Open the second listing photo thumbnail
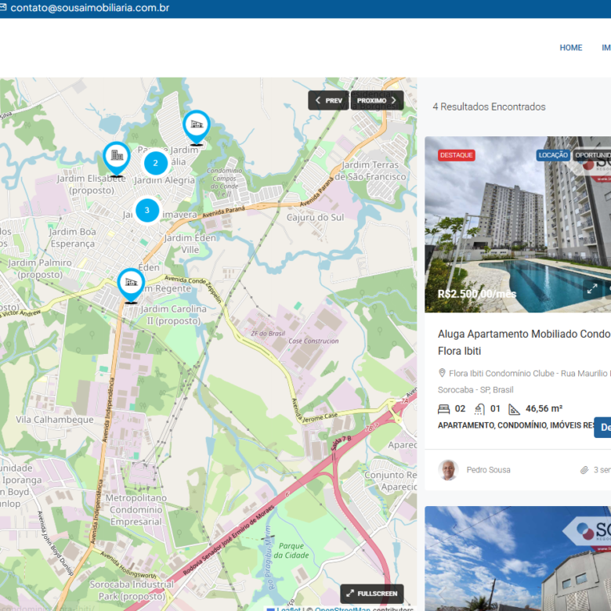Screen dimensions: 611x611 click(x=518, y=559)
